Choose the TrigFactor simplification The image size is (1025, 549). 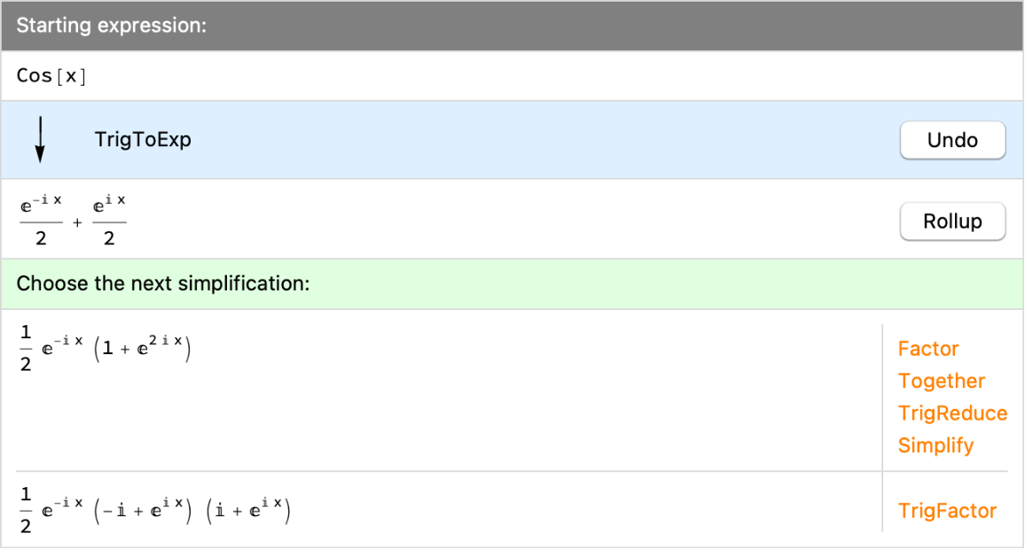[x=947, y=511]
